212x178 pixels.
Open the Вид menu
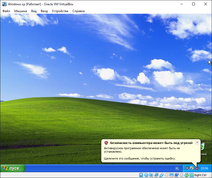click(34, 11)
